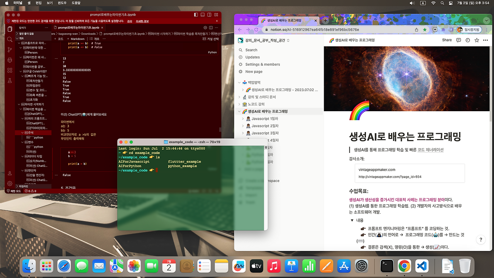Select the prompt로배우는파이썬기초.ipynb editor tab

(79, 27)
